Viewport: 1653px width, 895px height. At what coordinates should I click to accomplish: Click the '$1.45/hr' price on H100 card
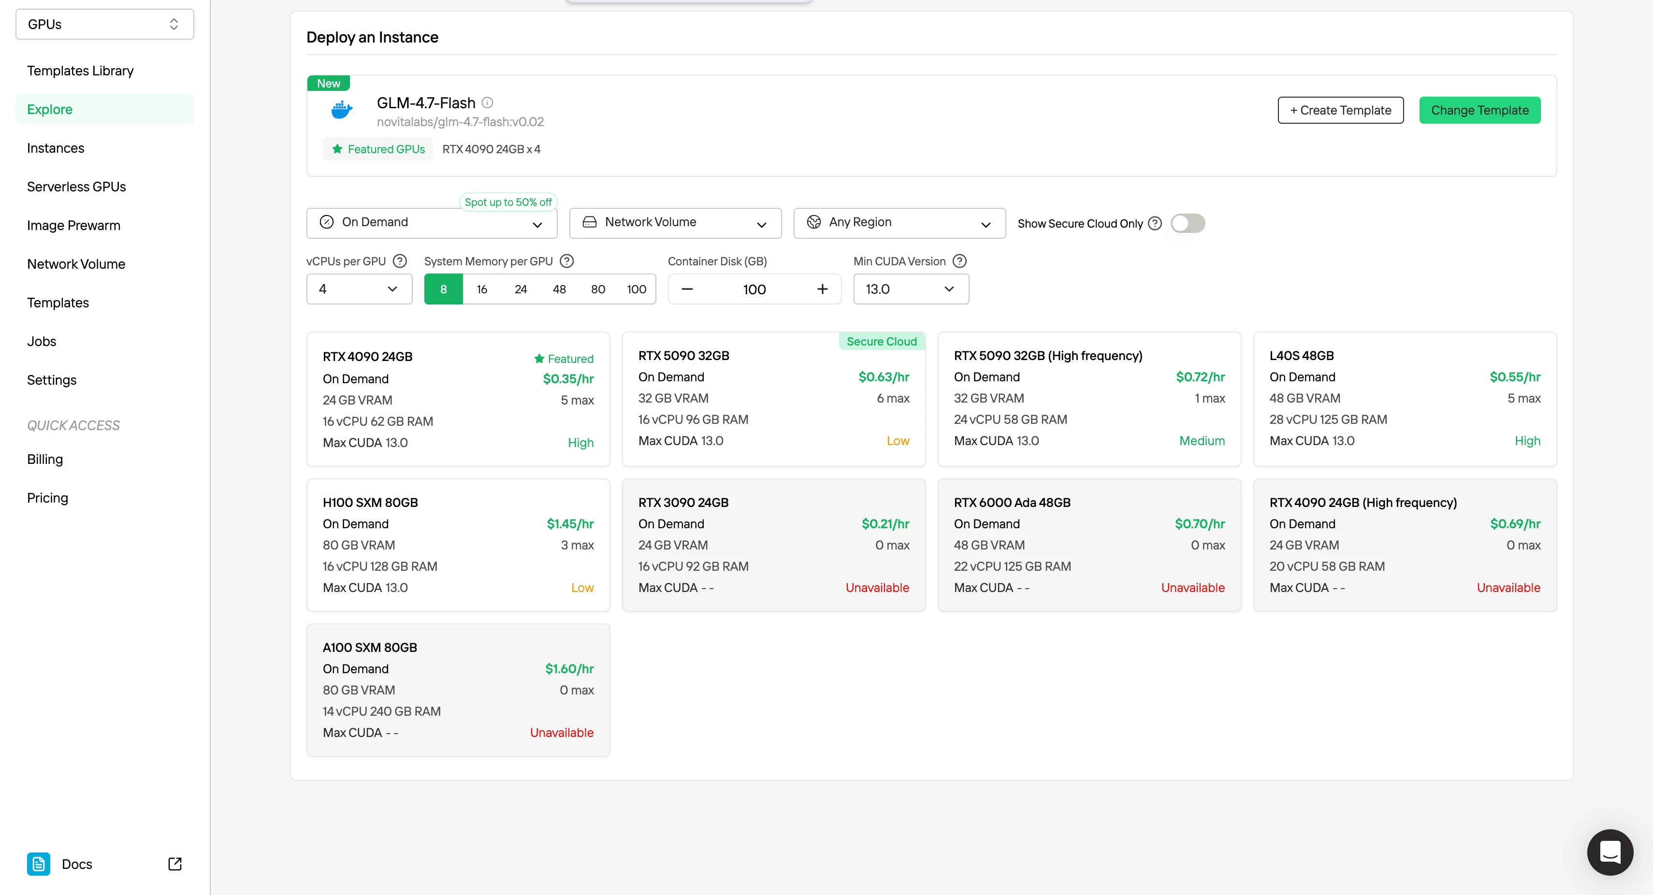point(570,523)
